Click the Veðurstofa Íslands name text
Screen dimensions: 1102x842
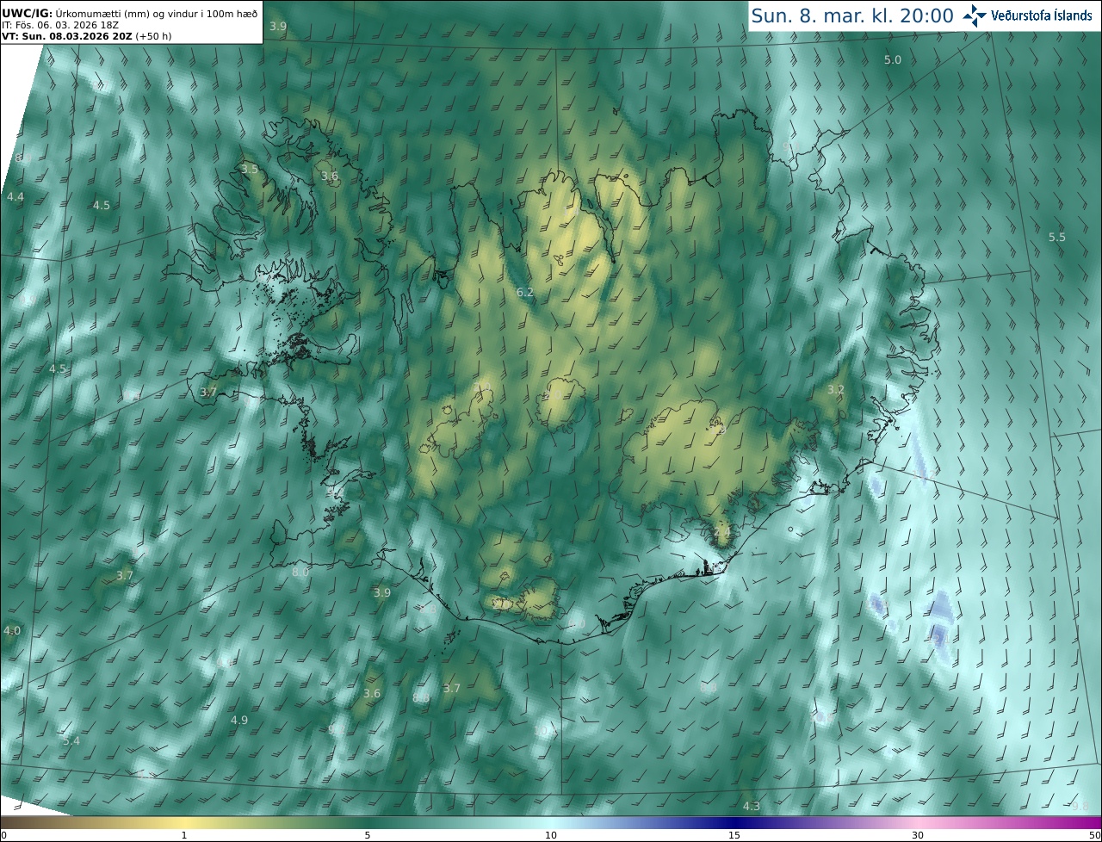pos(1042,15)
